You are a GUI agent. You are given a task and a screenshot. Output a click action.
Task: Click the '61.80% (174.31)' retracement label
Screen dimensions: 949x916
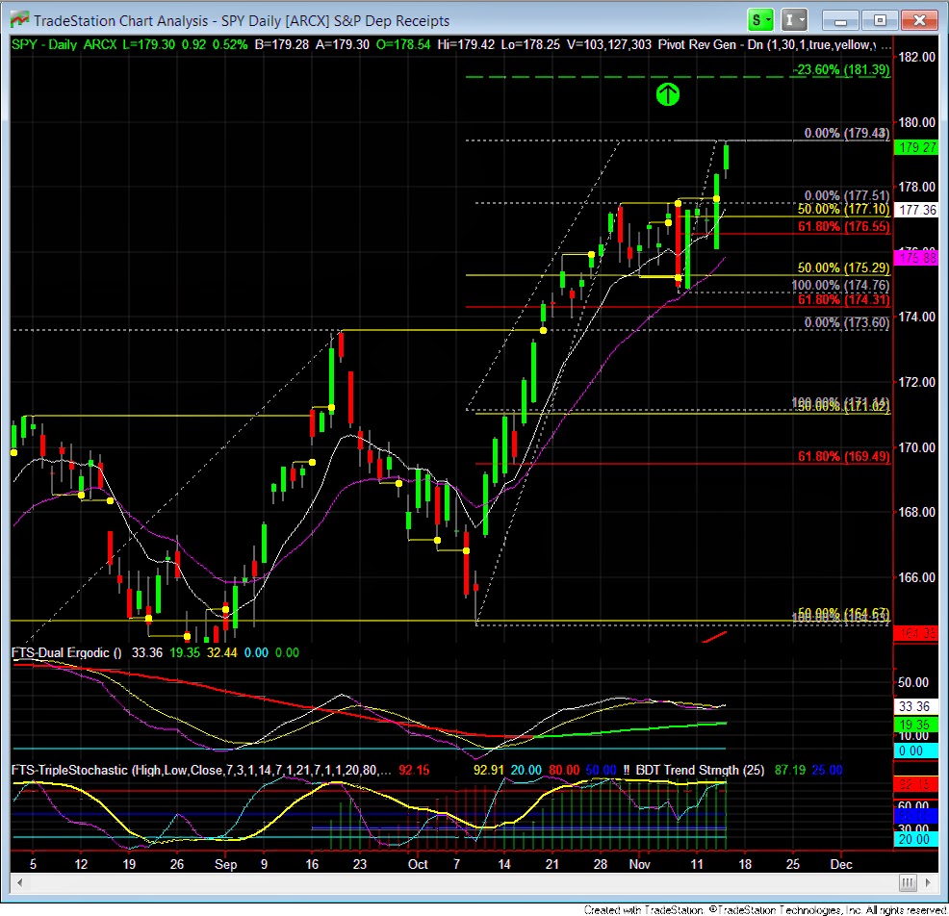point(844,299)
